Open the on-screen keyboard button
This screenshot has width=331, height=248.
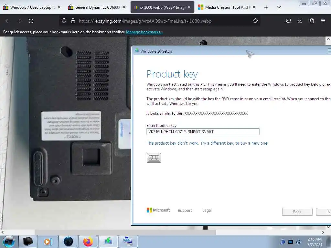coord(154,158)
